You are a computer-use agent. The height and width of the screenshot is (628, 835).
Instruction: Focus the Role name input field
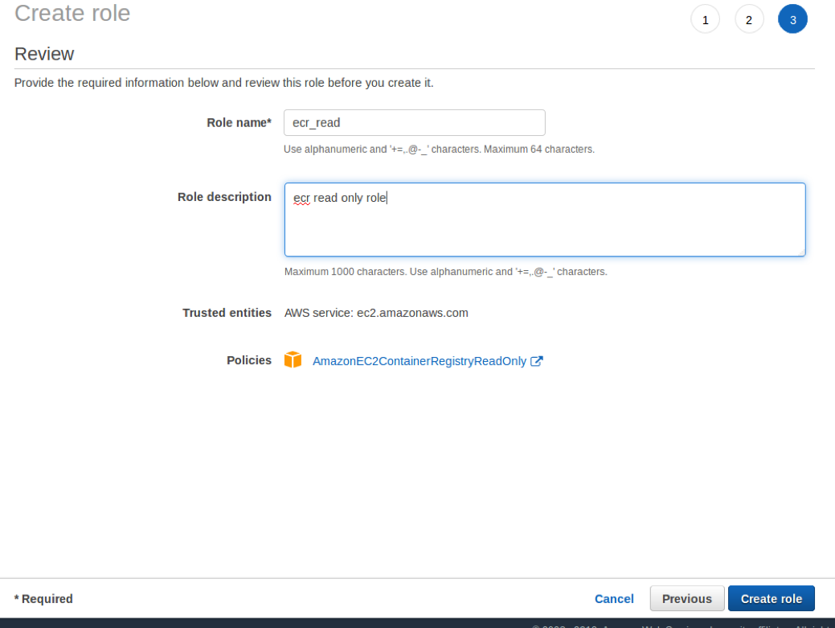pyautogui.click(x=414, y=123)
